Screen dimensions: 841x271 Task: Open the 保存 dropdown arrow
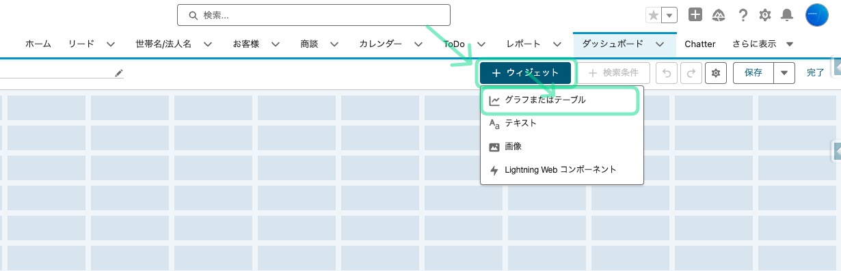pyautogui.click(x=784, y=73)
